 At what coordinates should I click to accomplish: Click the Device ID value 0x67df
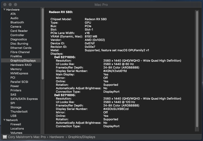pos(89,43)
